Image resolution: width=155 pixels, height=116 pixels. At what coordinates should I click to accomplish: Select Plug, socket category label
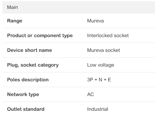pos(33,65)
